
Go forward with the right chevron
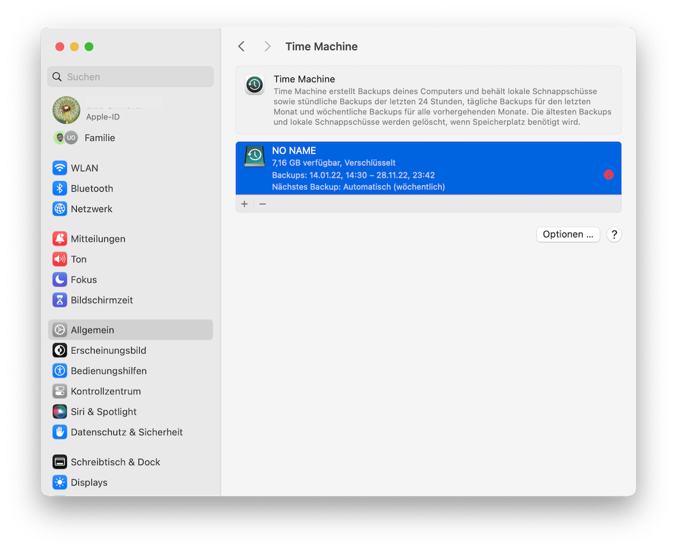pyautogui.click(x=267, y=46)
